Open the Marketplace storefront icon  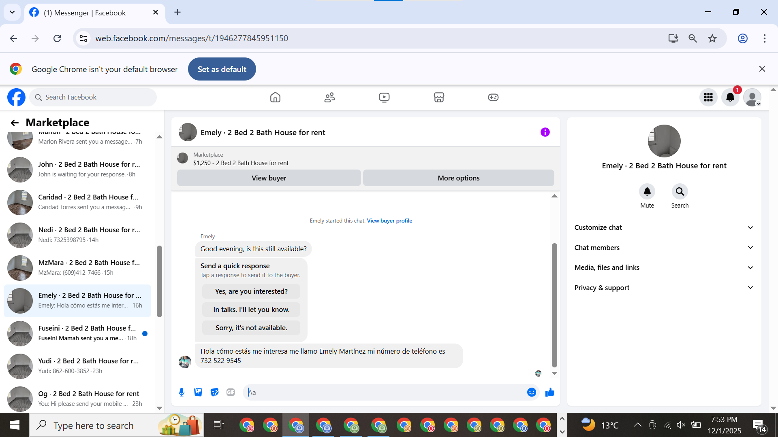[x=439, y=97]
